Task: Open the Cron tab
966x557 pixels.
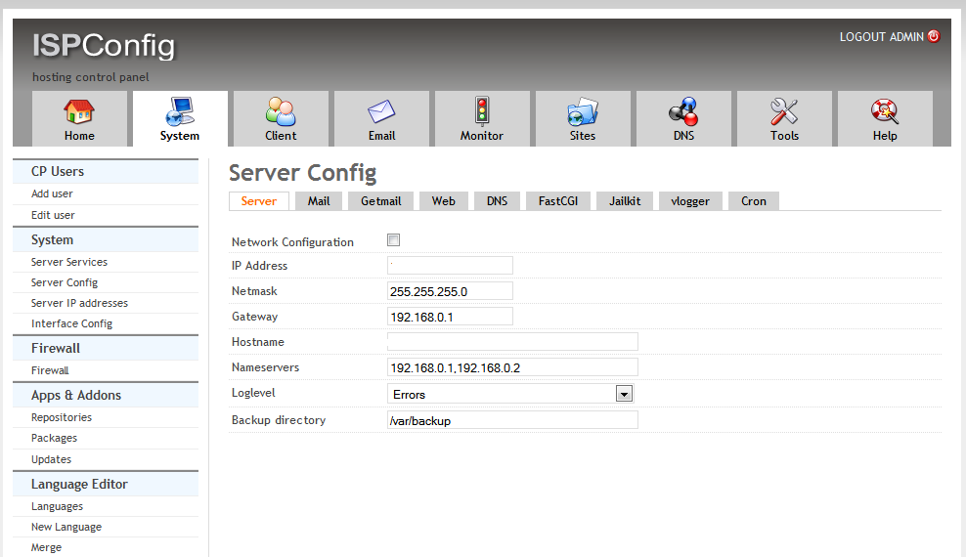Action: [x=753, y=201]
